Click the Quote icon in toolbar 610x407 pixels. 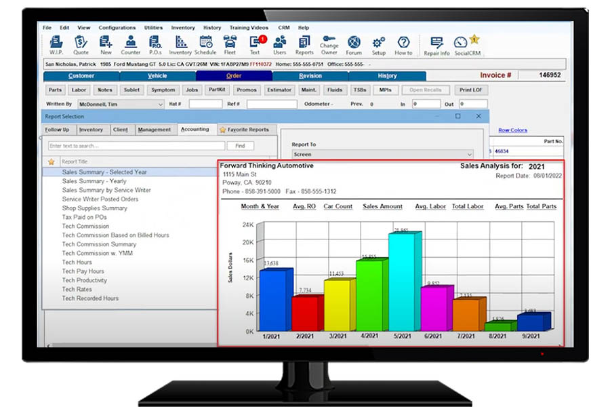[x=81, y=45]
